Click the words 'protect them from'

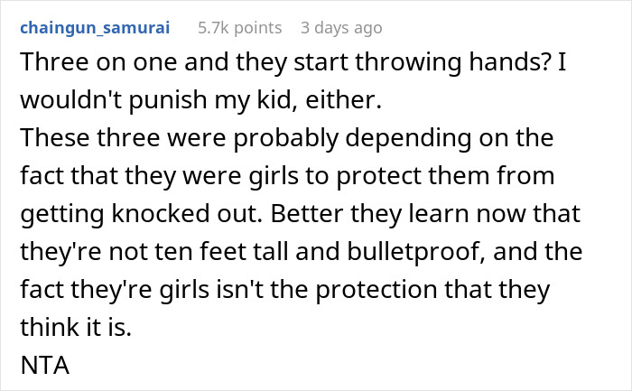[445, 176]
